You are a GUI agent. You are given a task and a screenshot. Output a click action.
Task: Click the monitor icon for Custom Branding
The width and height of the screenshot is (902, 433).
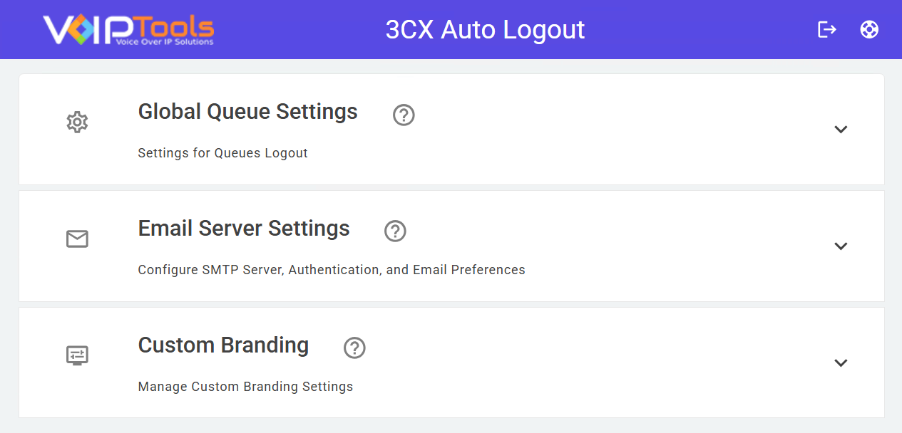[x=77, y=355]
